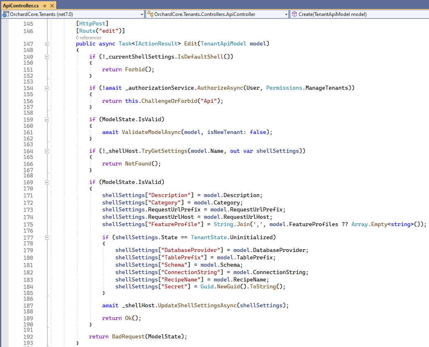Click ValidateModelAsync call on line 161
This screenshot has width=429, height=347.
[151, 132]
